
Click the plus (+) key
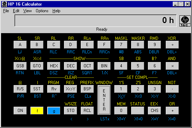[x=172, y=111]
